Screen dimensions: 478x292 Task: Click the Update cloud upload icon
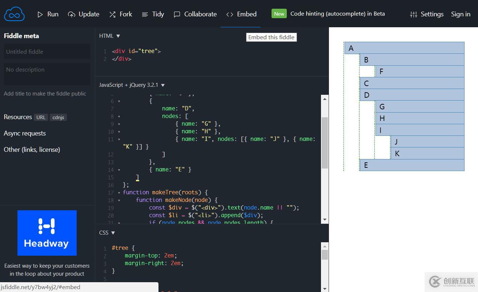click(72, 15)
